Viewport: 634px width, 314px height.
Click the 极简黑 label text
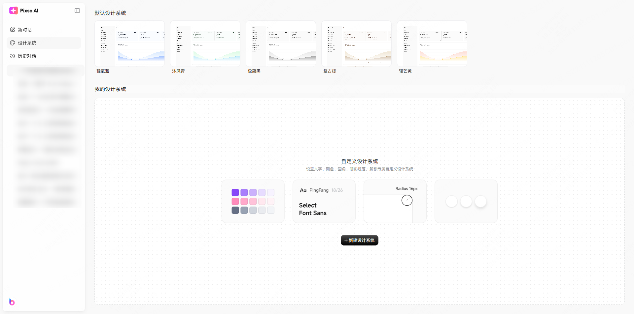point(254,71)
